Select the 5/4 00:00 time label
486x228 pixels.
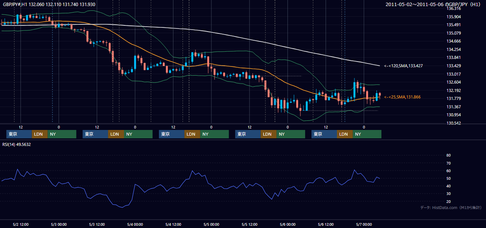click(x=135, y=224)
